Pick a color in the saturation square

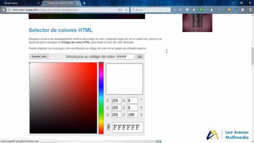[63, 98]
